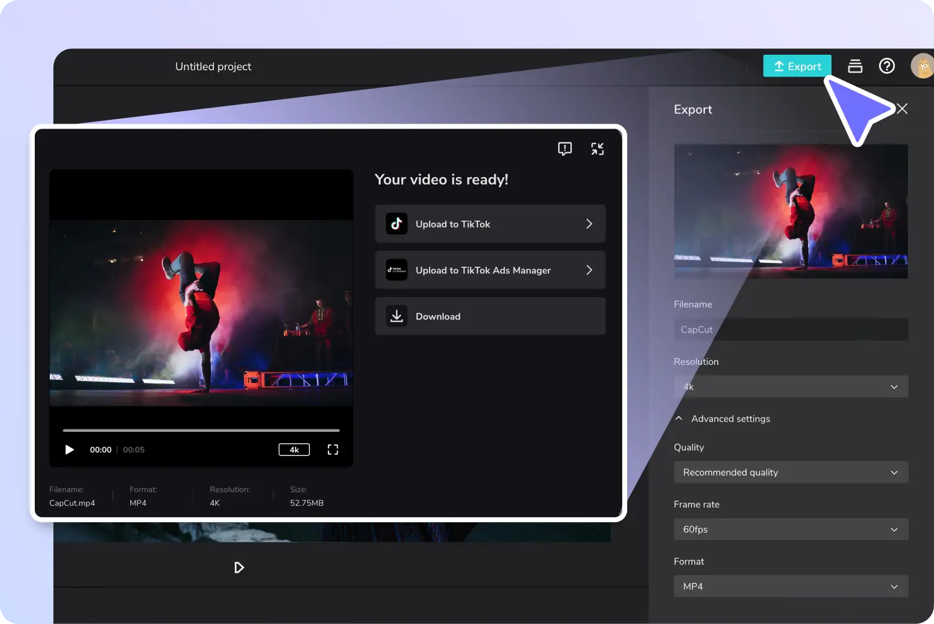Select Upload to TikTok Ads Manager
The height and width of the screenshot is (624, 934).
(490, 270)
